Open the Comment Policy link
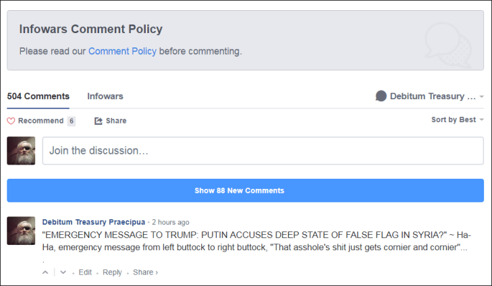492x286 pixels. (122, 51)
